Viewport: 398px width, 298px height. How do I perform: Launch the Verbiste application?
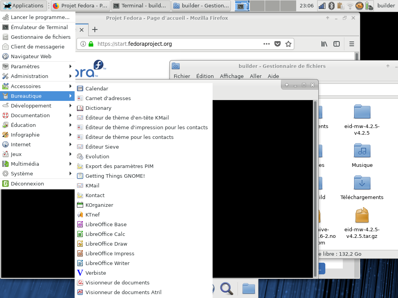click(144, 273)
